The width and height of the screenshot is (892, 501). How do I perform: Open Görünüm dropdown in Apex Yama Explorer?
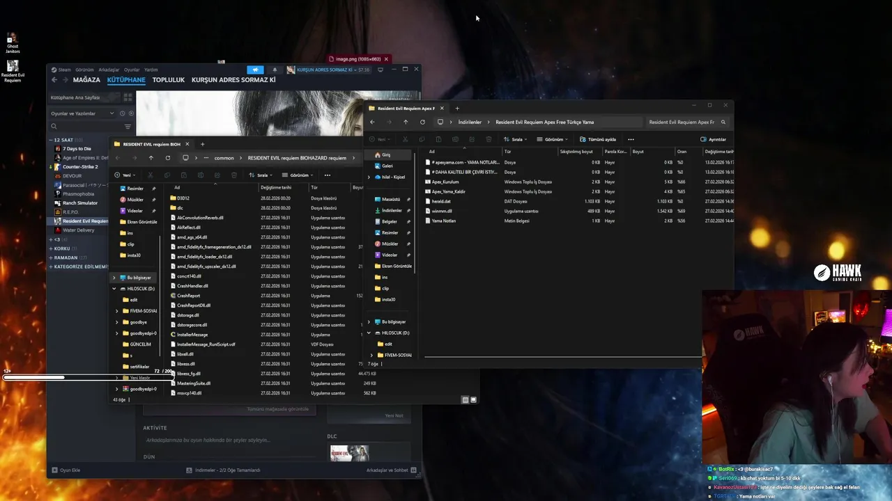pos(553,139)
